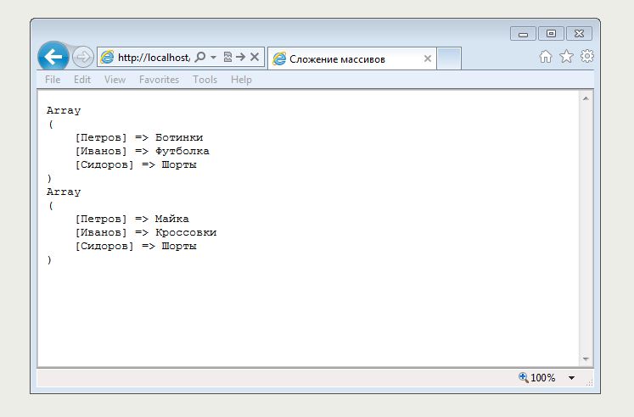Click the Go arrow in address bar
634x417 pixels.
pos(240,57)
